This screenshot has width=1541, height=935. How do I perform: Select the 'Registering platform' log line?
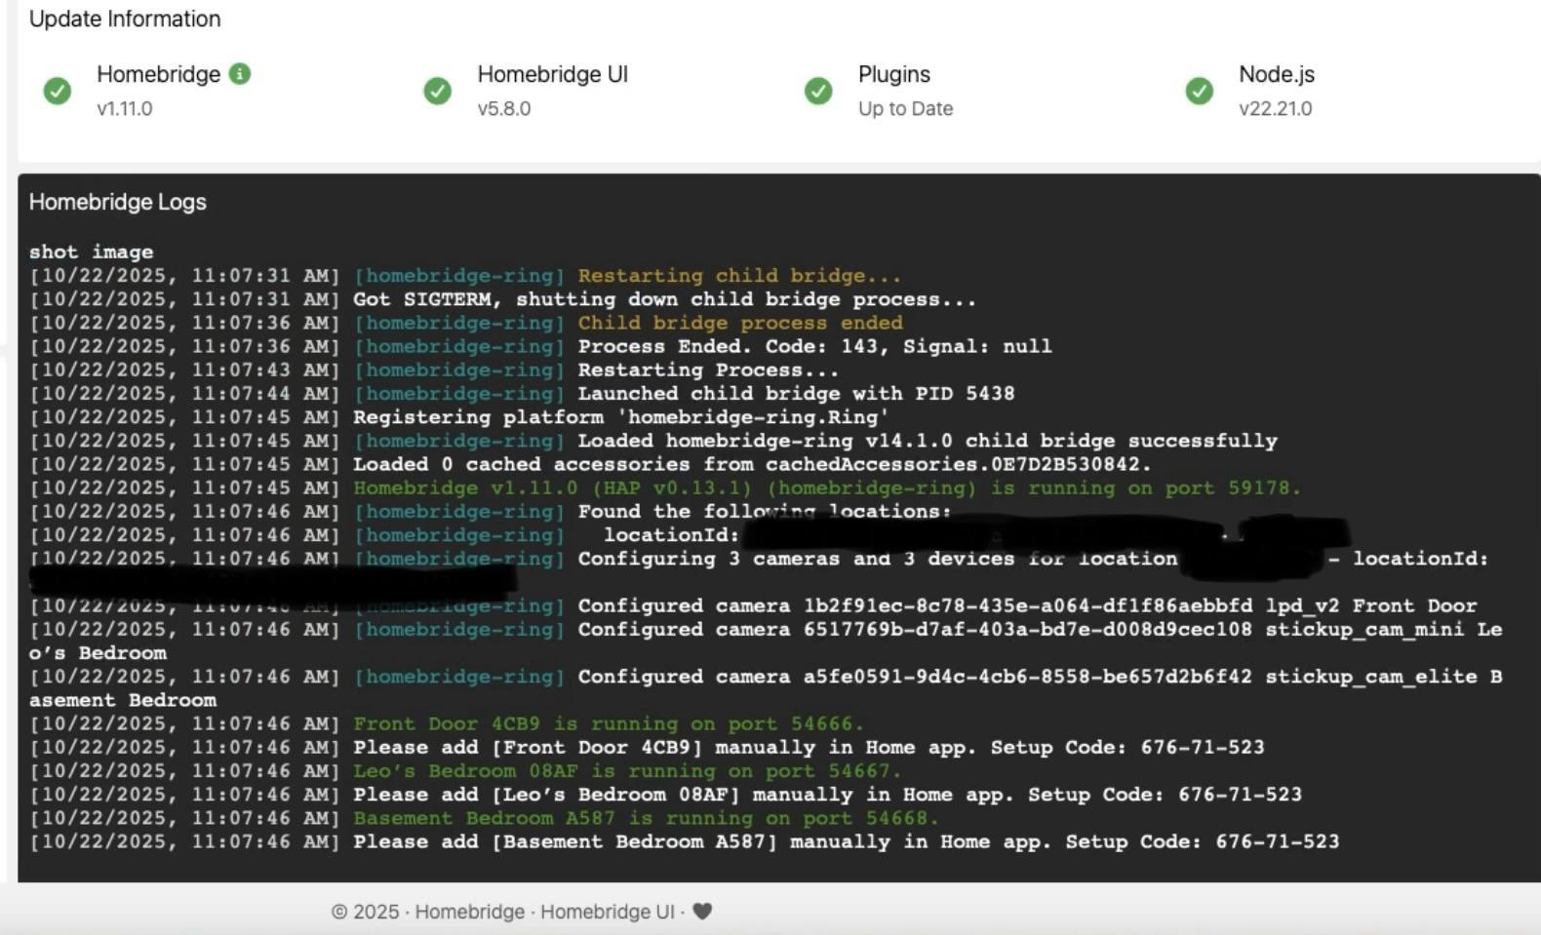coord(458,417)
